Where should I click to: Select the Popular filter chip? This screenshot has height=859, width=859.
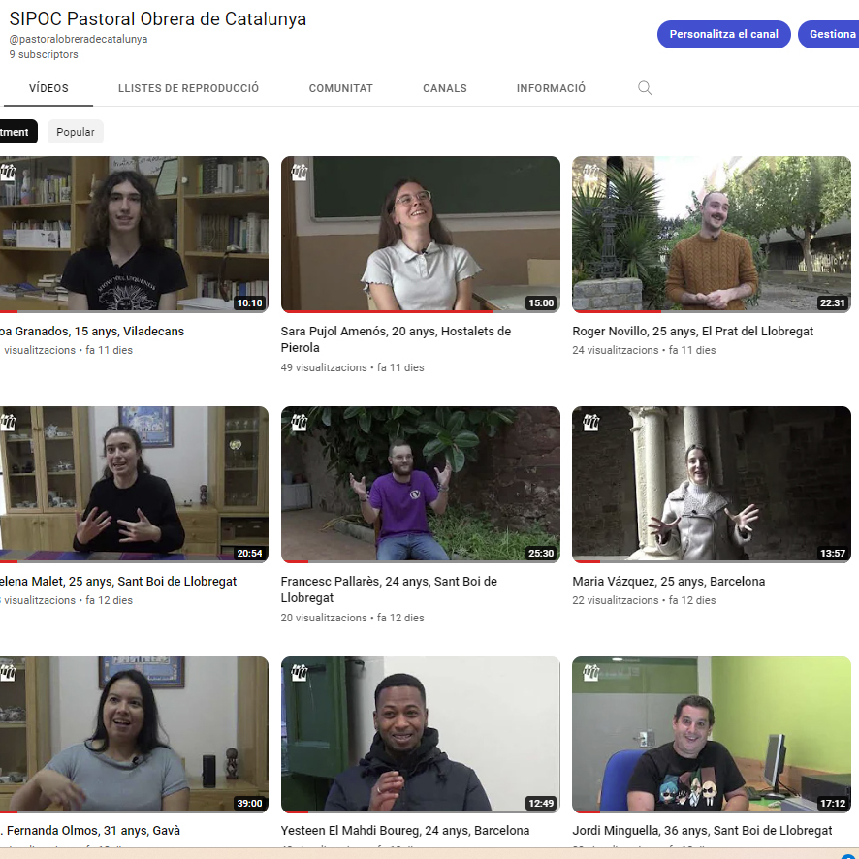click(76, 132)
